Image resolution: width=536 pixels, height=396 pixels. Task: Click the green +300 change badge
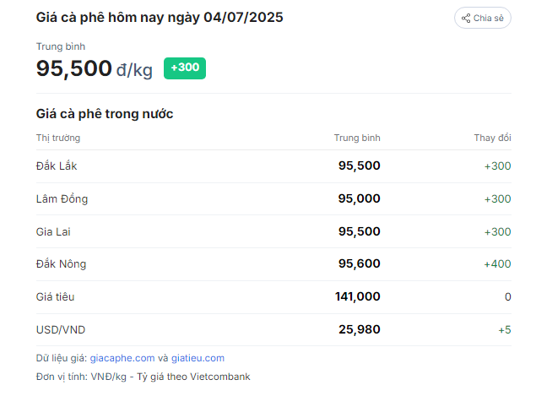pos(185,68)
